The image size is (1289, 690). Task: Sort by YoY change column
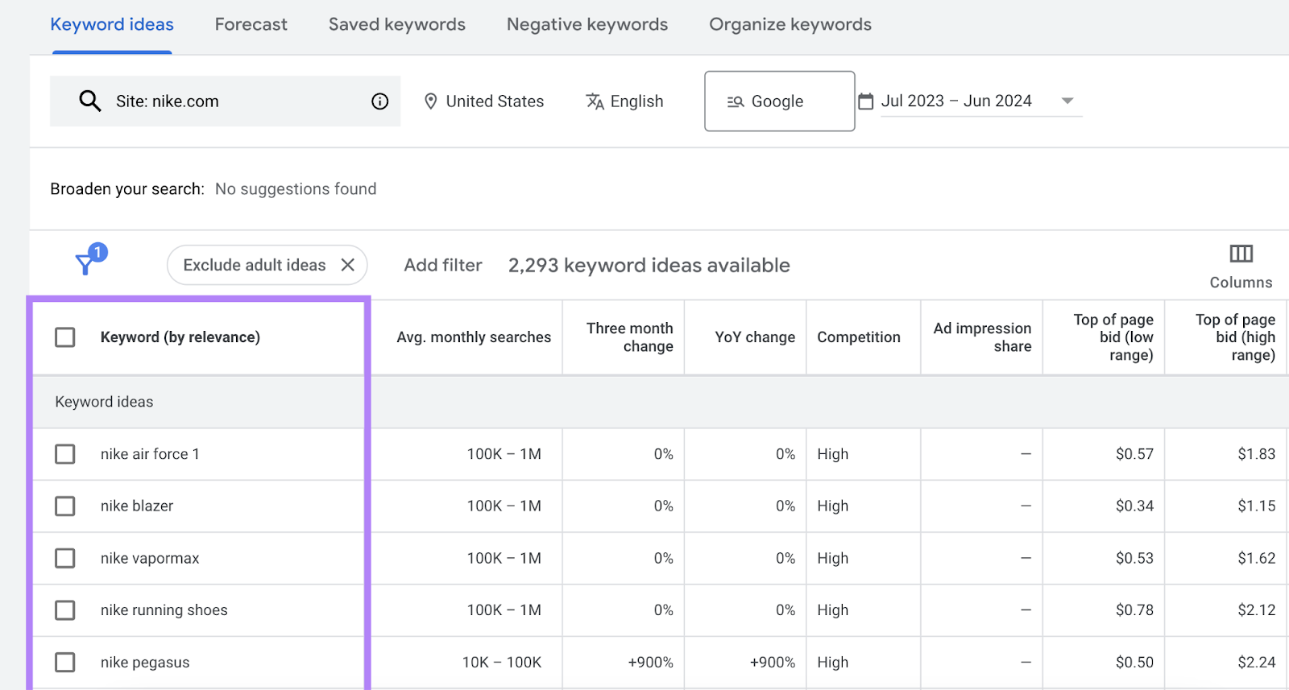pos(755,337)
